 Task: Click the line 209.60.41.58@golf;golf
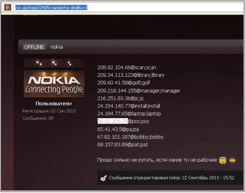(124, 83)
